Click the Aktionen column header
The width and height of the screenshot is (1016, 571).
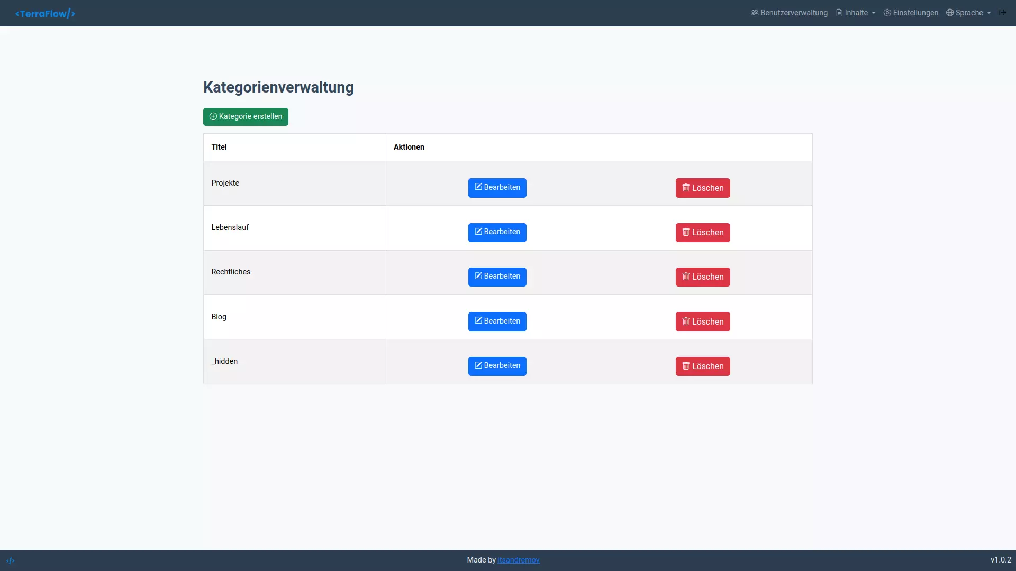pyautogui.click(x=599, y=147)
